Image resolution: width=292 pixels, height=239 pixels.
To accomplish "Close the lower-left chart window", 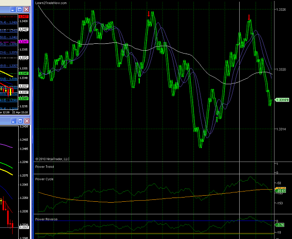I will [27, 121].
